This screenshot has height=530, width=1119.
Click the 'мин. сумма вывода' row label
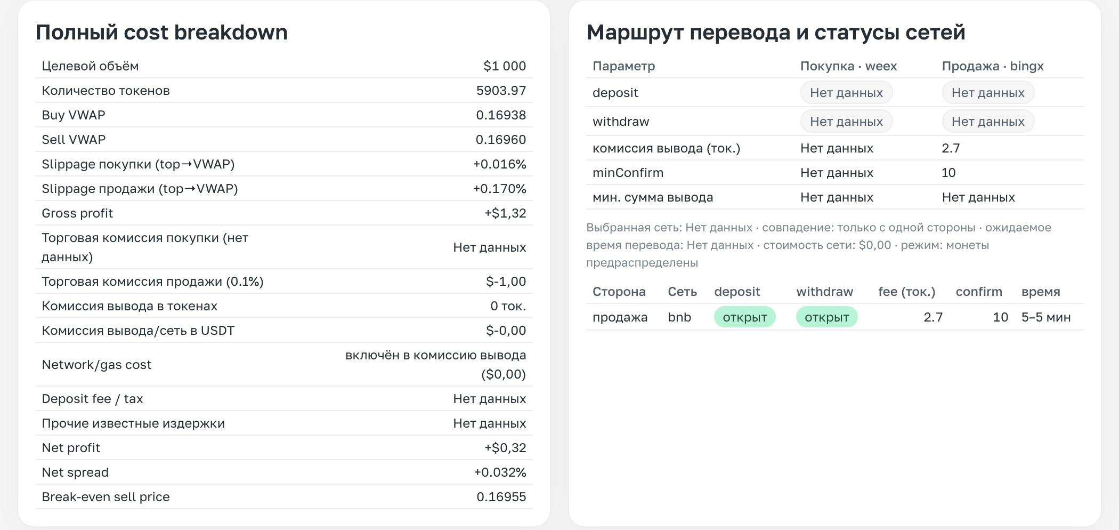pyautogui.click(x=653, y=197)
